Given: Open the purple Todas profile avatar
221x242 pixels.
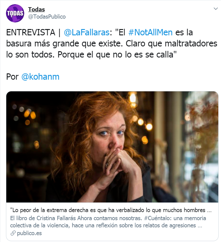Looking at the screenshot, I should pos(15,13).
